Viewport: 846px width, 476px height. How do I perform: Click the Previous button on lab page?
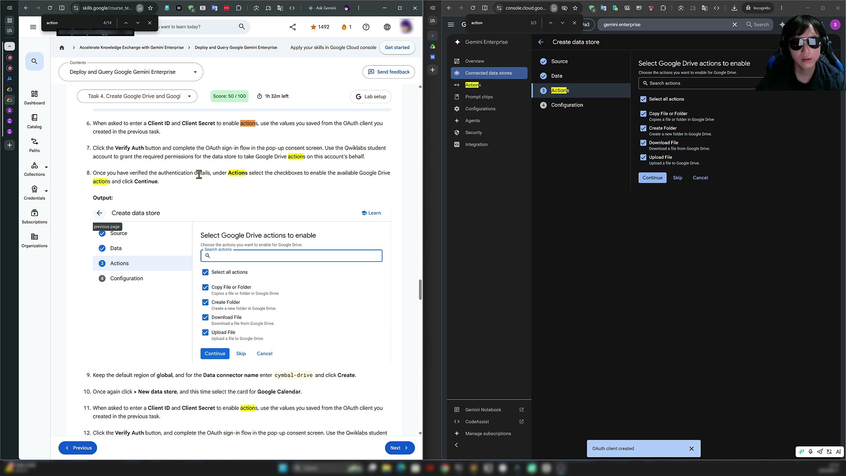(x=78, y=448)
